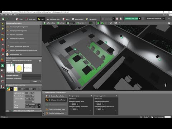Click the zoom-to-fit view icon
Screen dimensions: 172x129
[x=111, y=23]
